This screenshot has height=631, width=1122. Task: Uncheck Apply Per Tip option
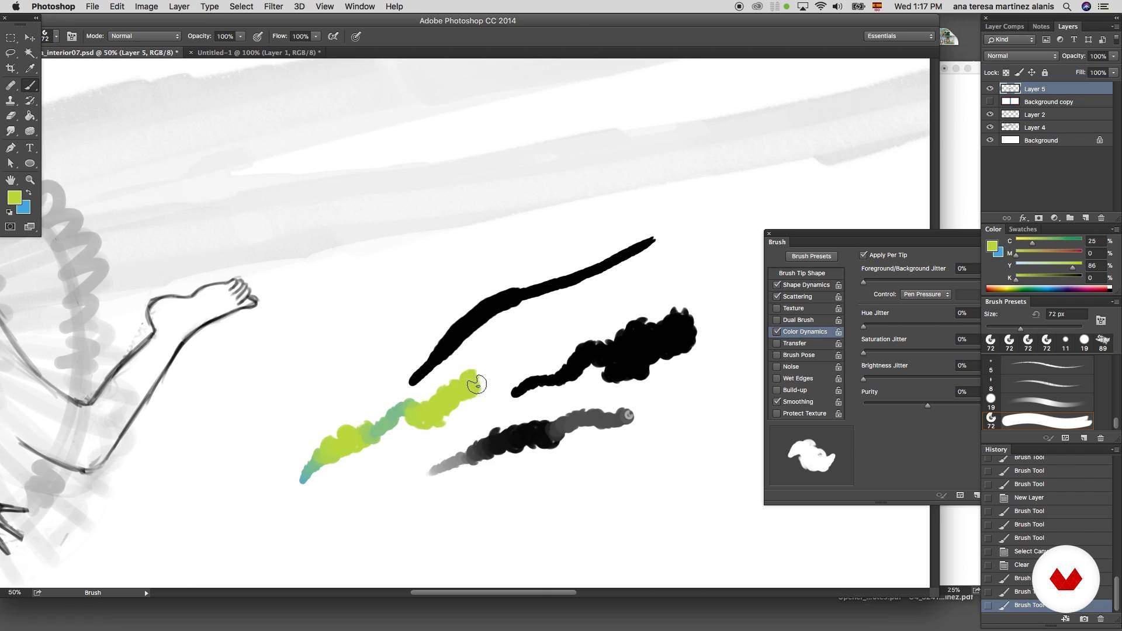[863, 255]
